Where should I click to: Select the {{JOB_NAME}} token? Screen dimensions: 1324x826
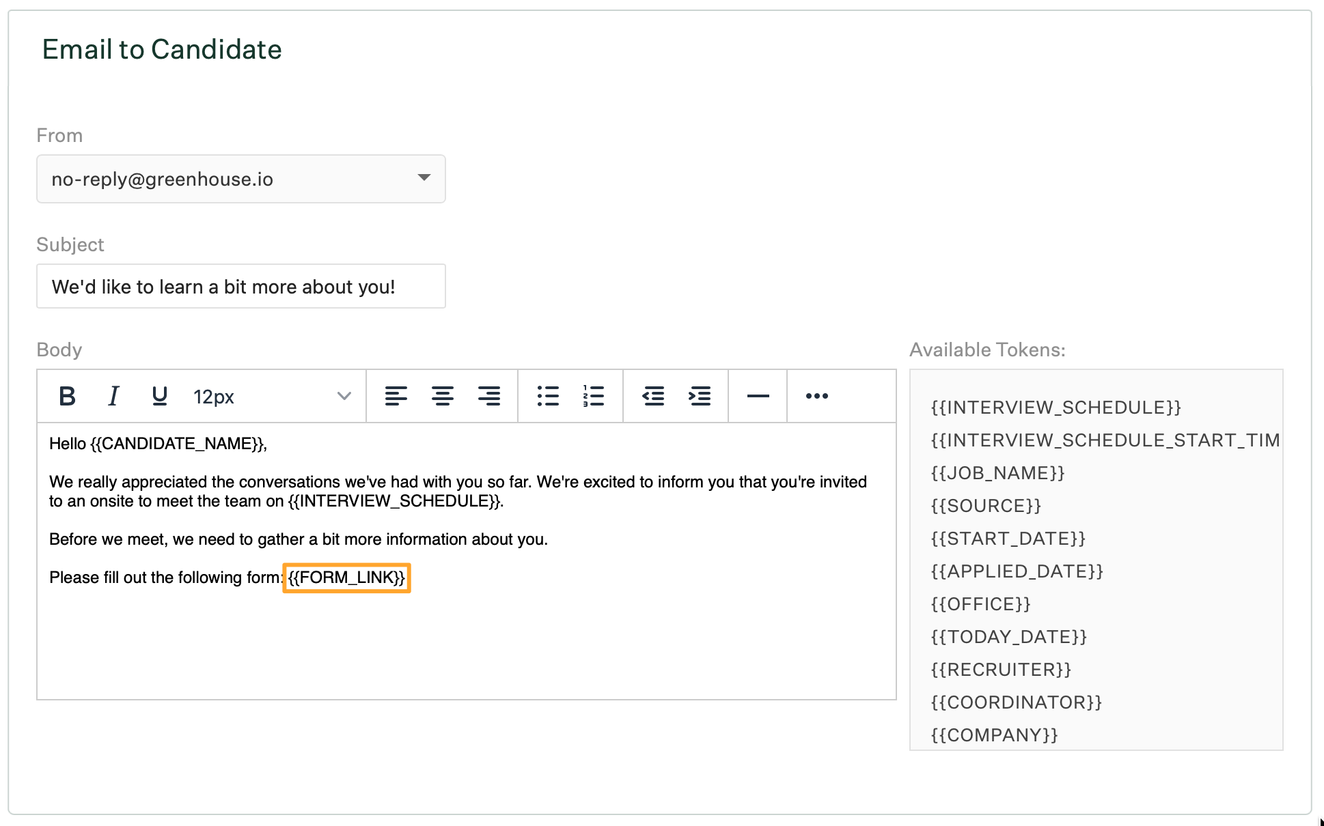click(997, 473)
